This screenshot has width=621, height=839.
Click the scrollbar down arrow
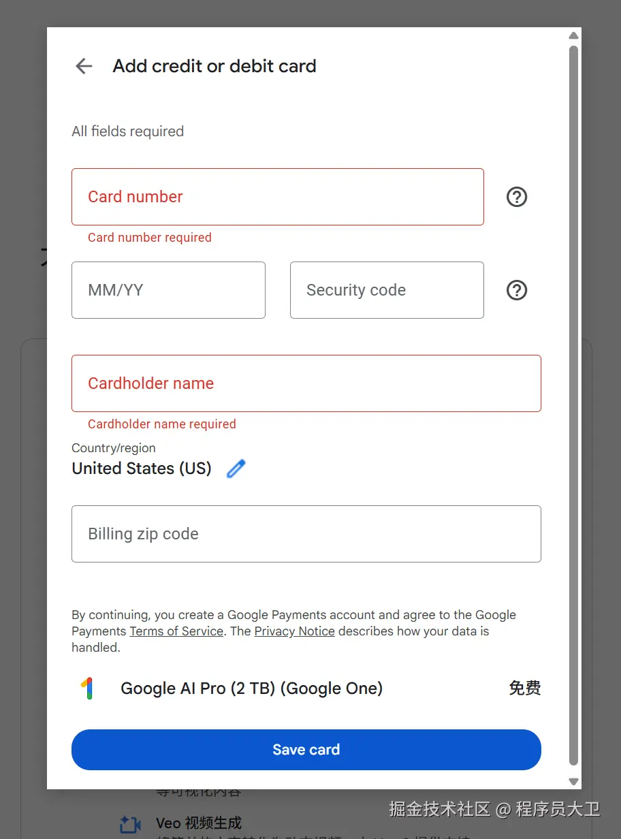(x=573, y=781)
